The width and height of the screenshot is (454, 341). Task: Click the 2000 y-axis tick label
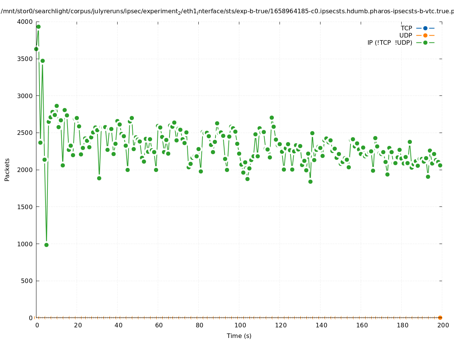point(25,170)
